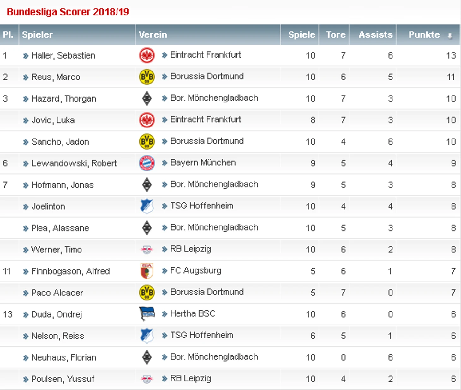
Task: Sort table by Assists column
Action: click(375, 35)
